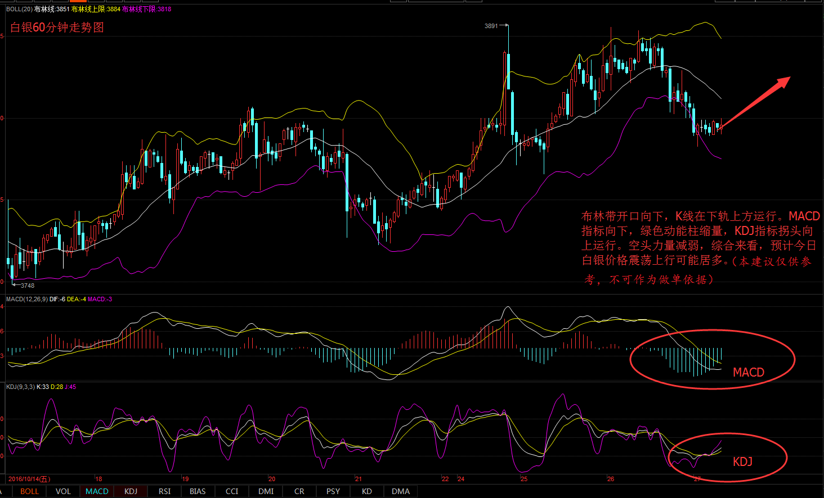This screenshot has width=824, height=498.
Task: Click the 3891 high price marker
Action: pos(491,26)
